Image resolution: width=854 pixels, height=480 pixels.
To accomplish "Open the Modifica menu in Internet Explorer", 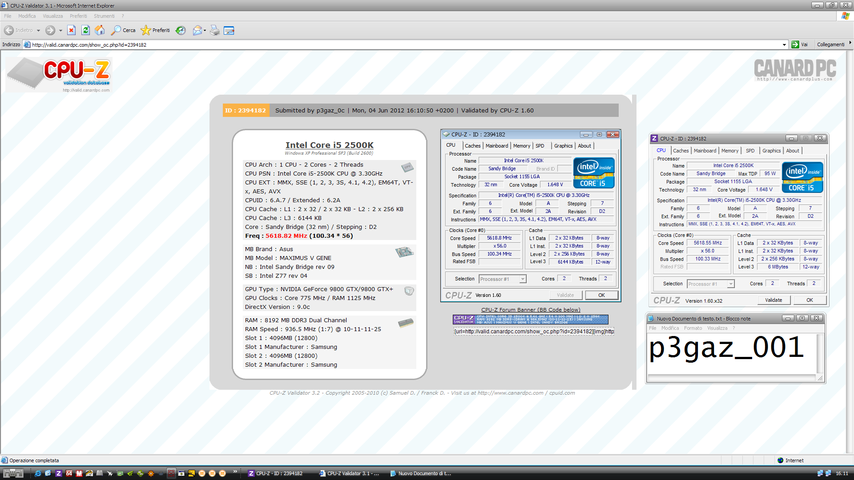I will (x=27, y=16).
